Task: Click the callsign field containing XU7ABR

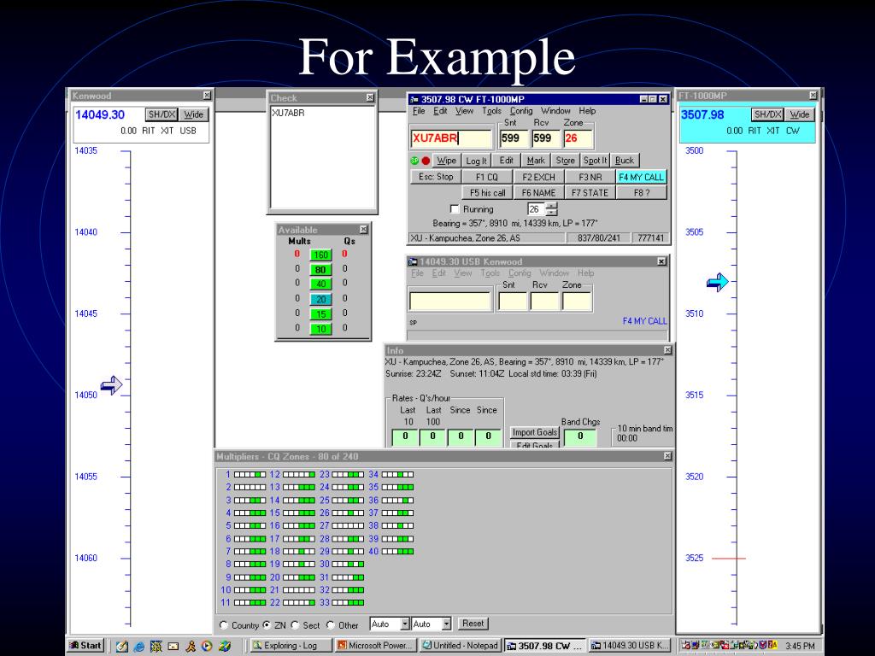Action: click(451, 138)
